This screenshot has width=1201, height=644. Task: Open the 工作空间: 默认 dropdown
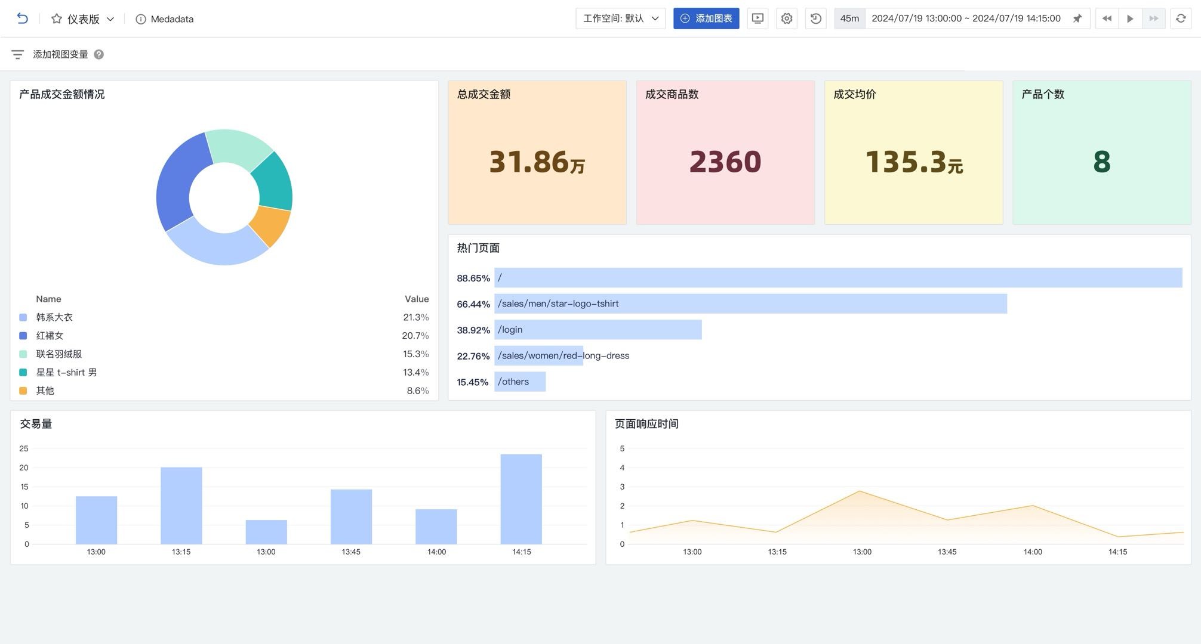click(620, 18)
